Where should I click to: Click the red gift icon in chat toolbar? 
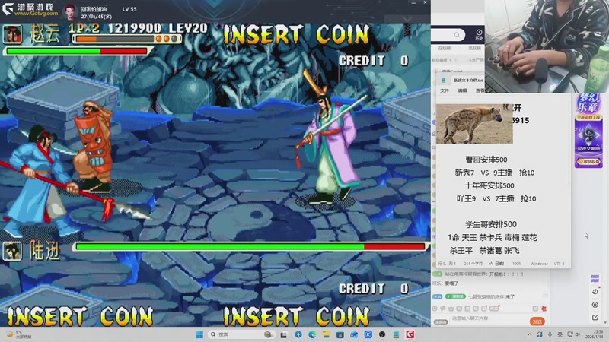(x=544, y=309)
